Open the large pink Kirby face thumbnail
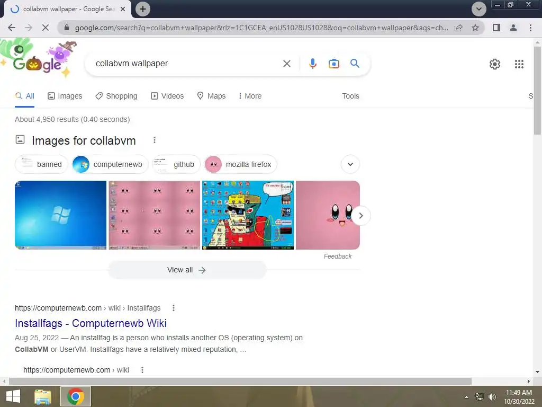The width and height of the screenshot is (542, 407). tap(328, 215)
